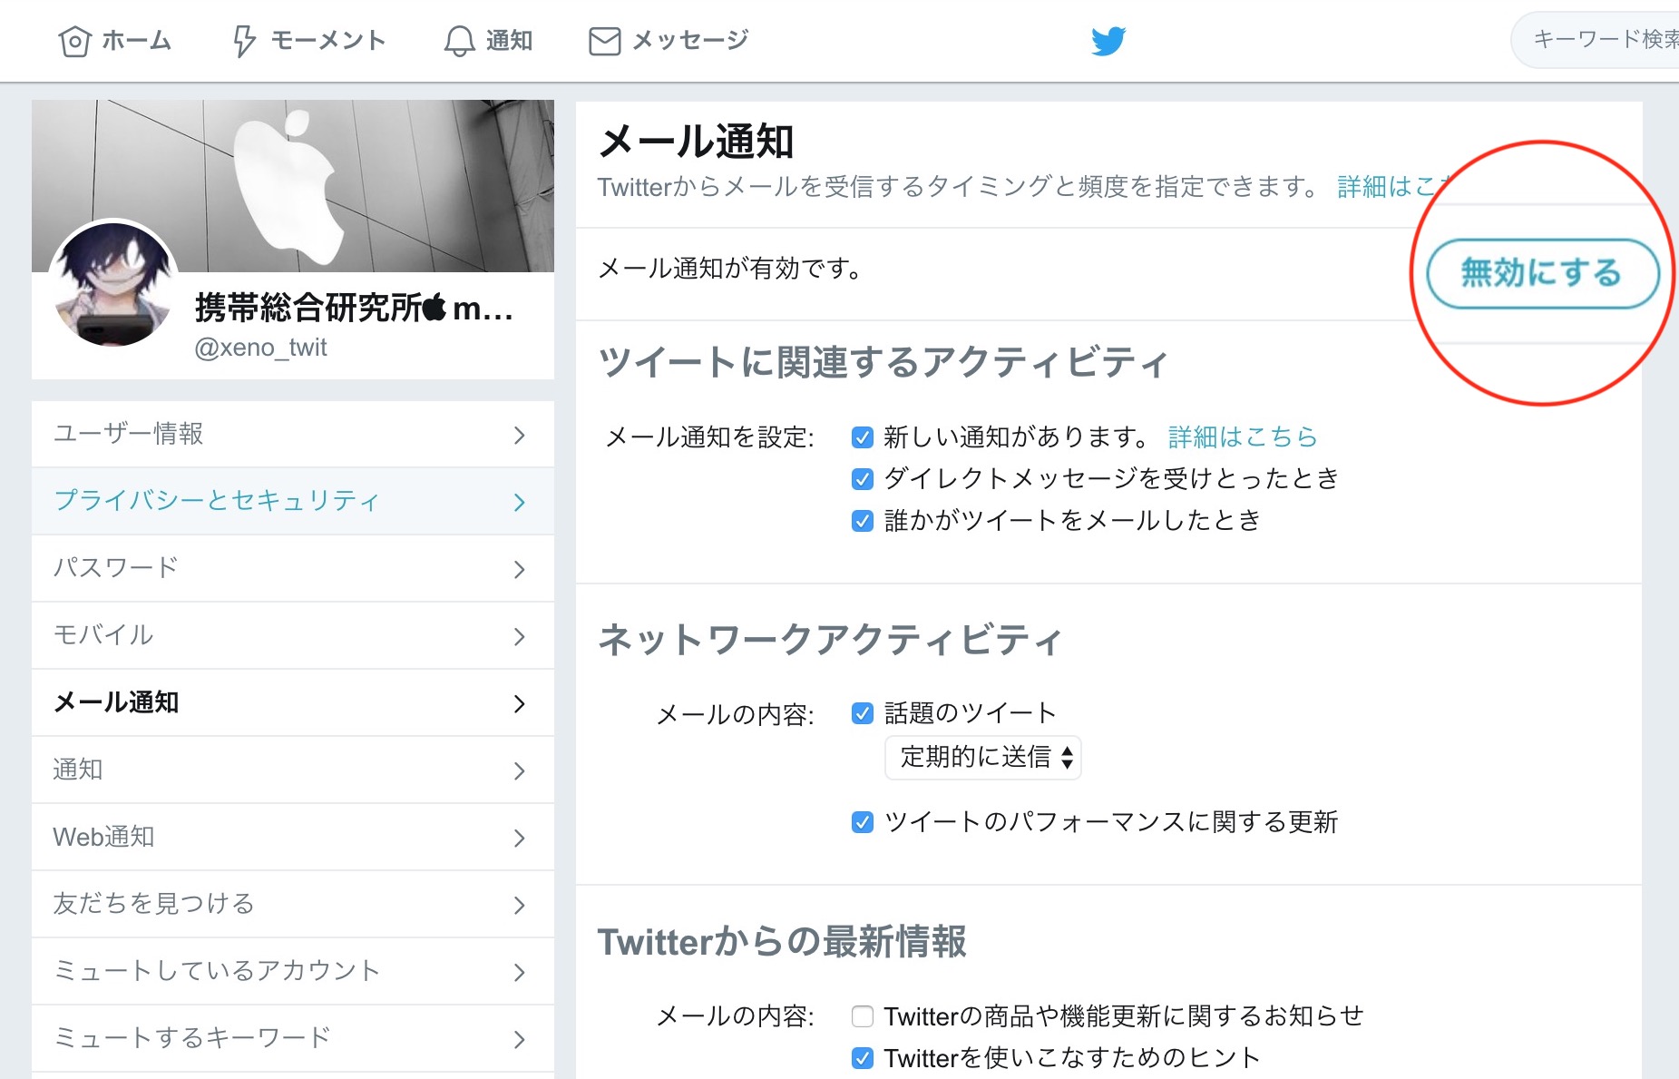The image size is (1679, 1079).
Task: Uncheck 新しい通知があります checkbox
Action: coord(863,437)
